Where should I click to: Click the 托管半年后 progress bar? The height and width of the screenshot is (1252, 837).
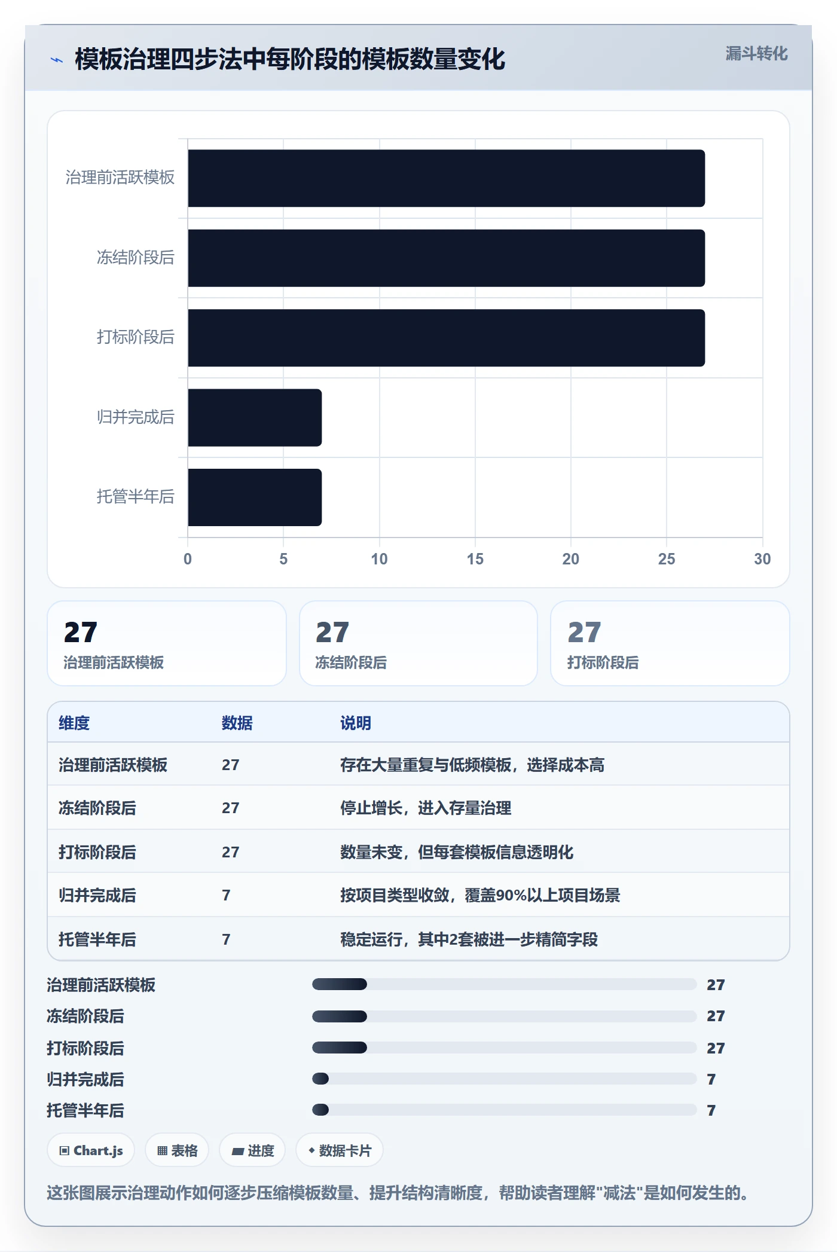505,1110
